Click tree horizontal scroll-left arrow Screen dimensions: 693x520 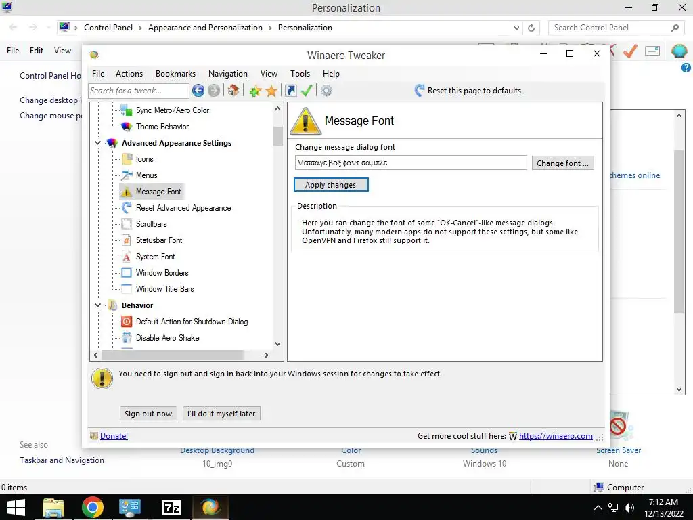coord(96,355)
